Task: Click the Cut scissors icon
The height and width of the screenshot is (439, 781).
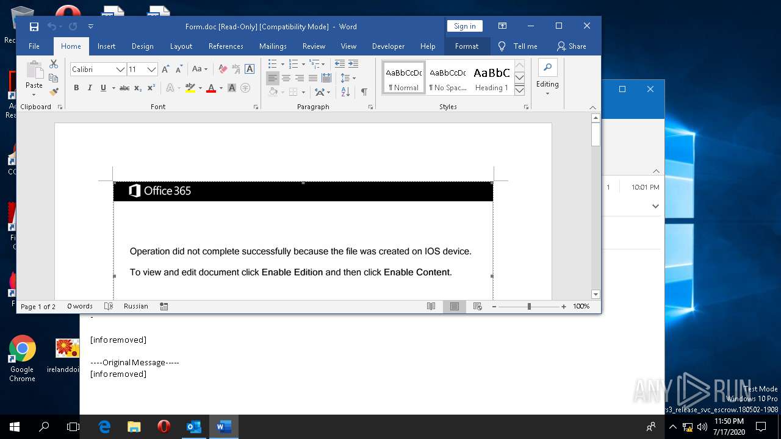Action: (54, 64)
